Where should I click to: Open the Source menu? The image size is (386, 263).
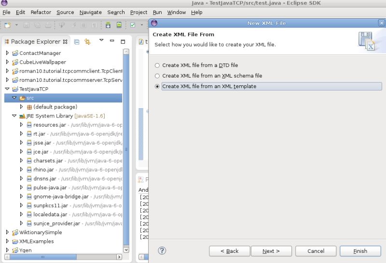65,13
